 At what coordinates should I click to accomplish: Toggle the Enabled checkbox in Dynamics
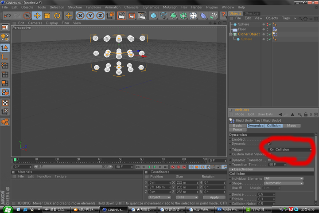[x=269, y=139]
